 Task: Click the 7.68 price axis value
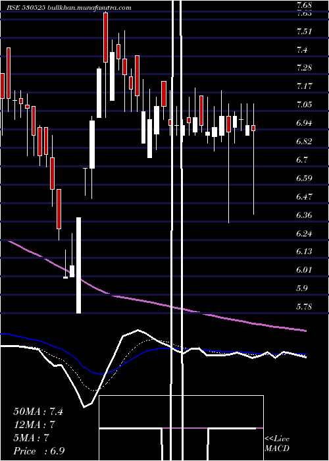coord(304,5)
